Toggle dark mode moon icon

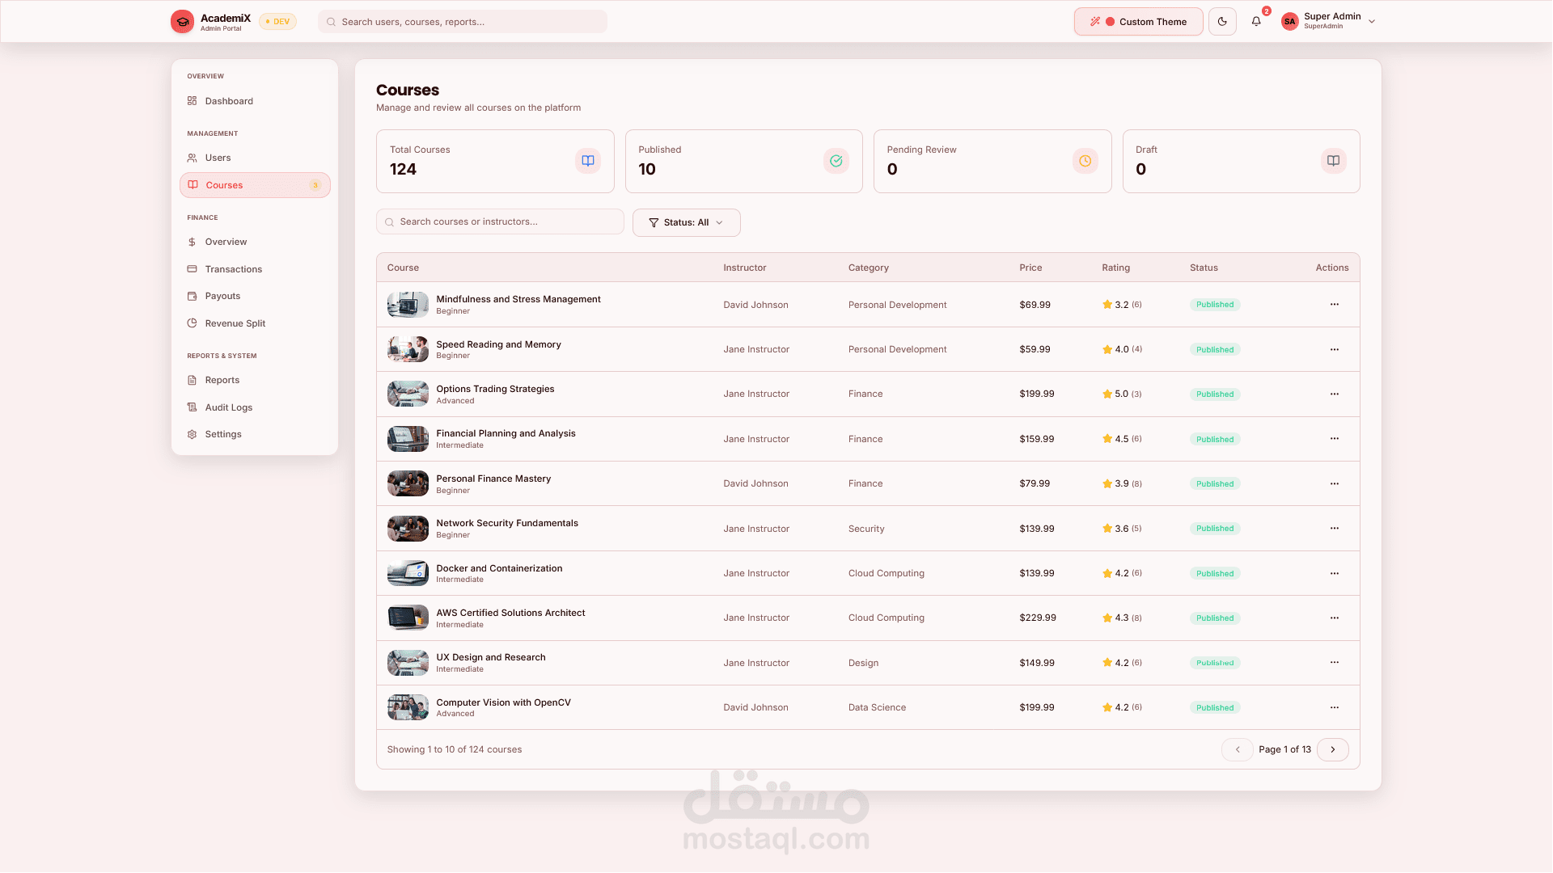(1222, 22)
